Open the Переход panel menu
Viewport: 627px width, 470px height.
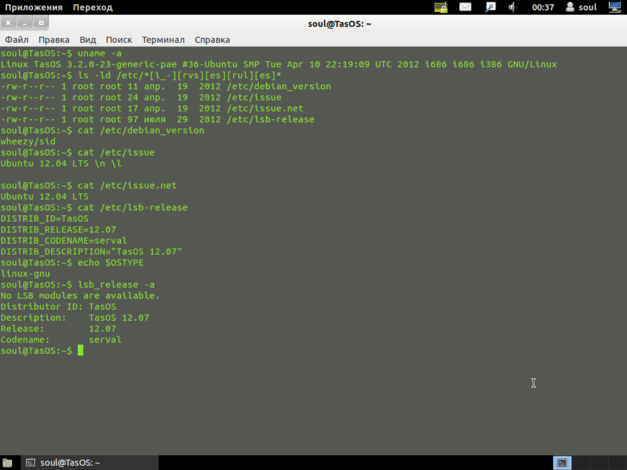coord(93,7)
